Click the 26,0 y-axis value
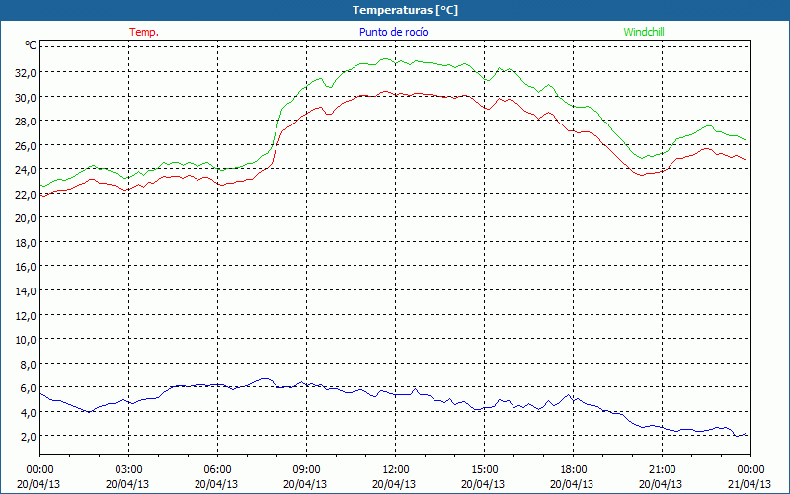The image size is (790, 494). pyautogui.click(x=27, y=145)
